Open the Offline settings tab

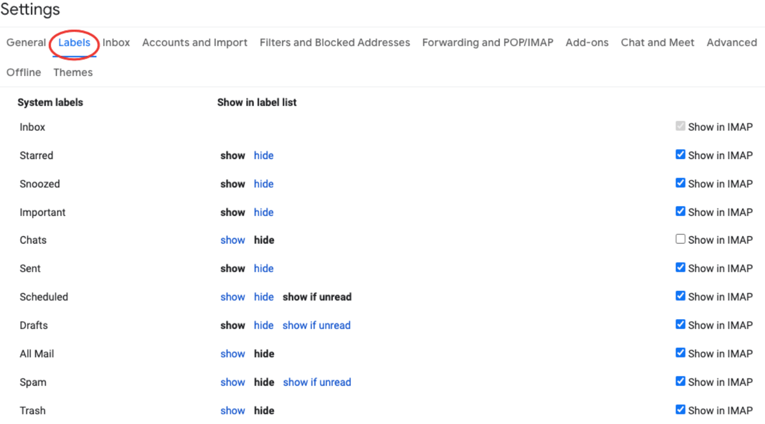pos(24,72)
